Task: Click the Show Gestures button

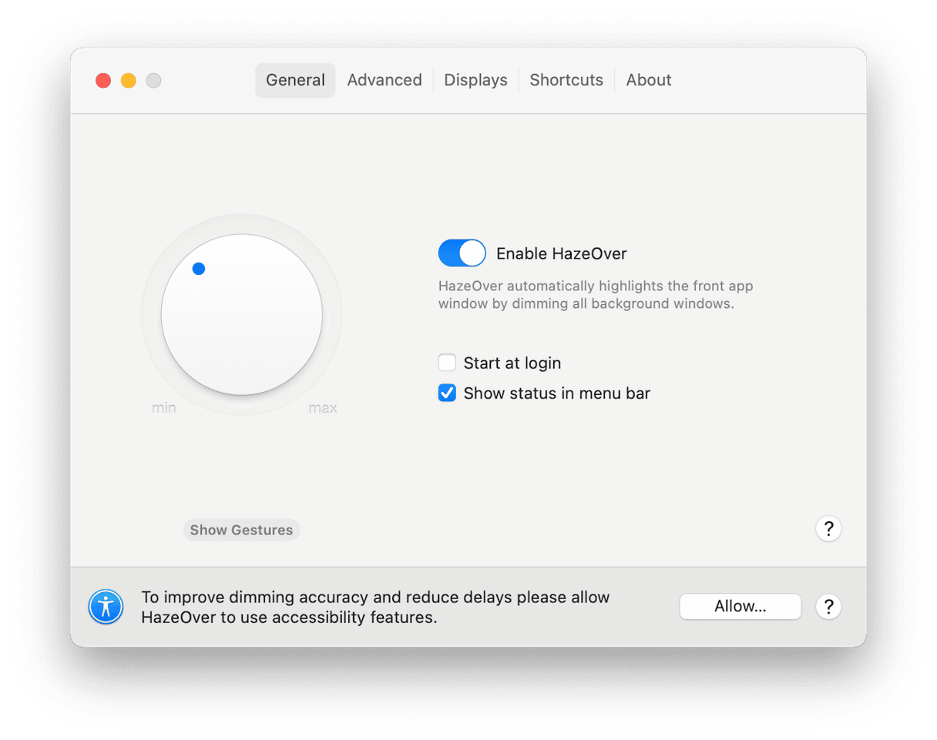Action: [241, 530]
